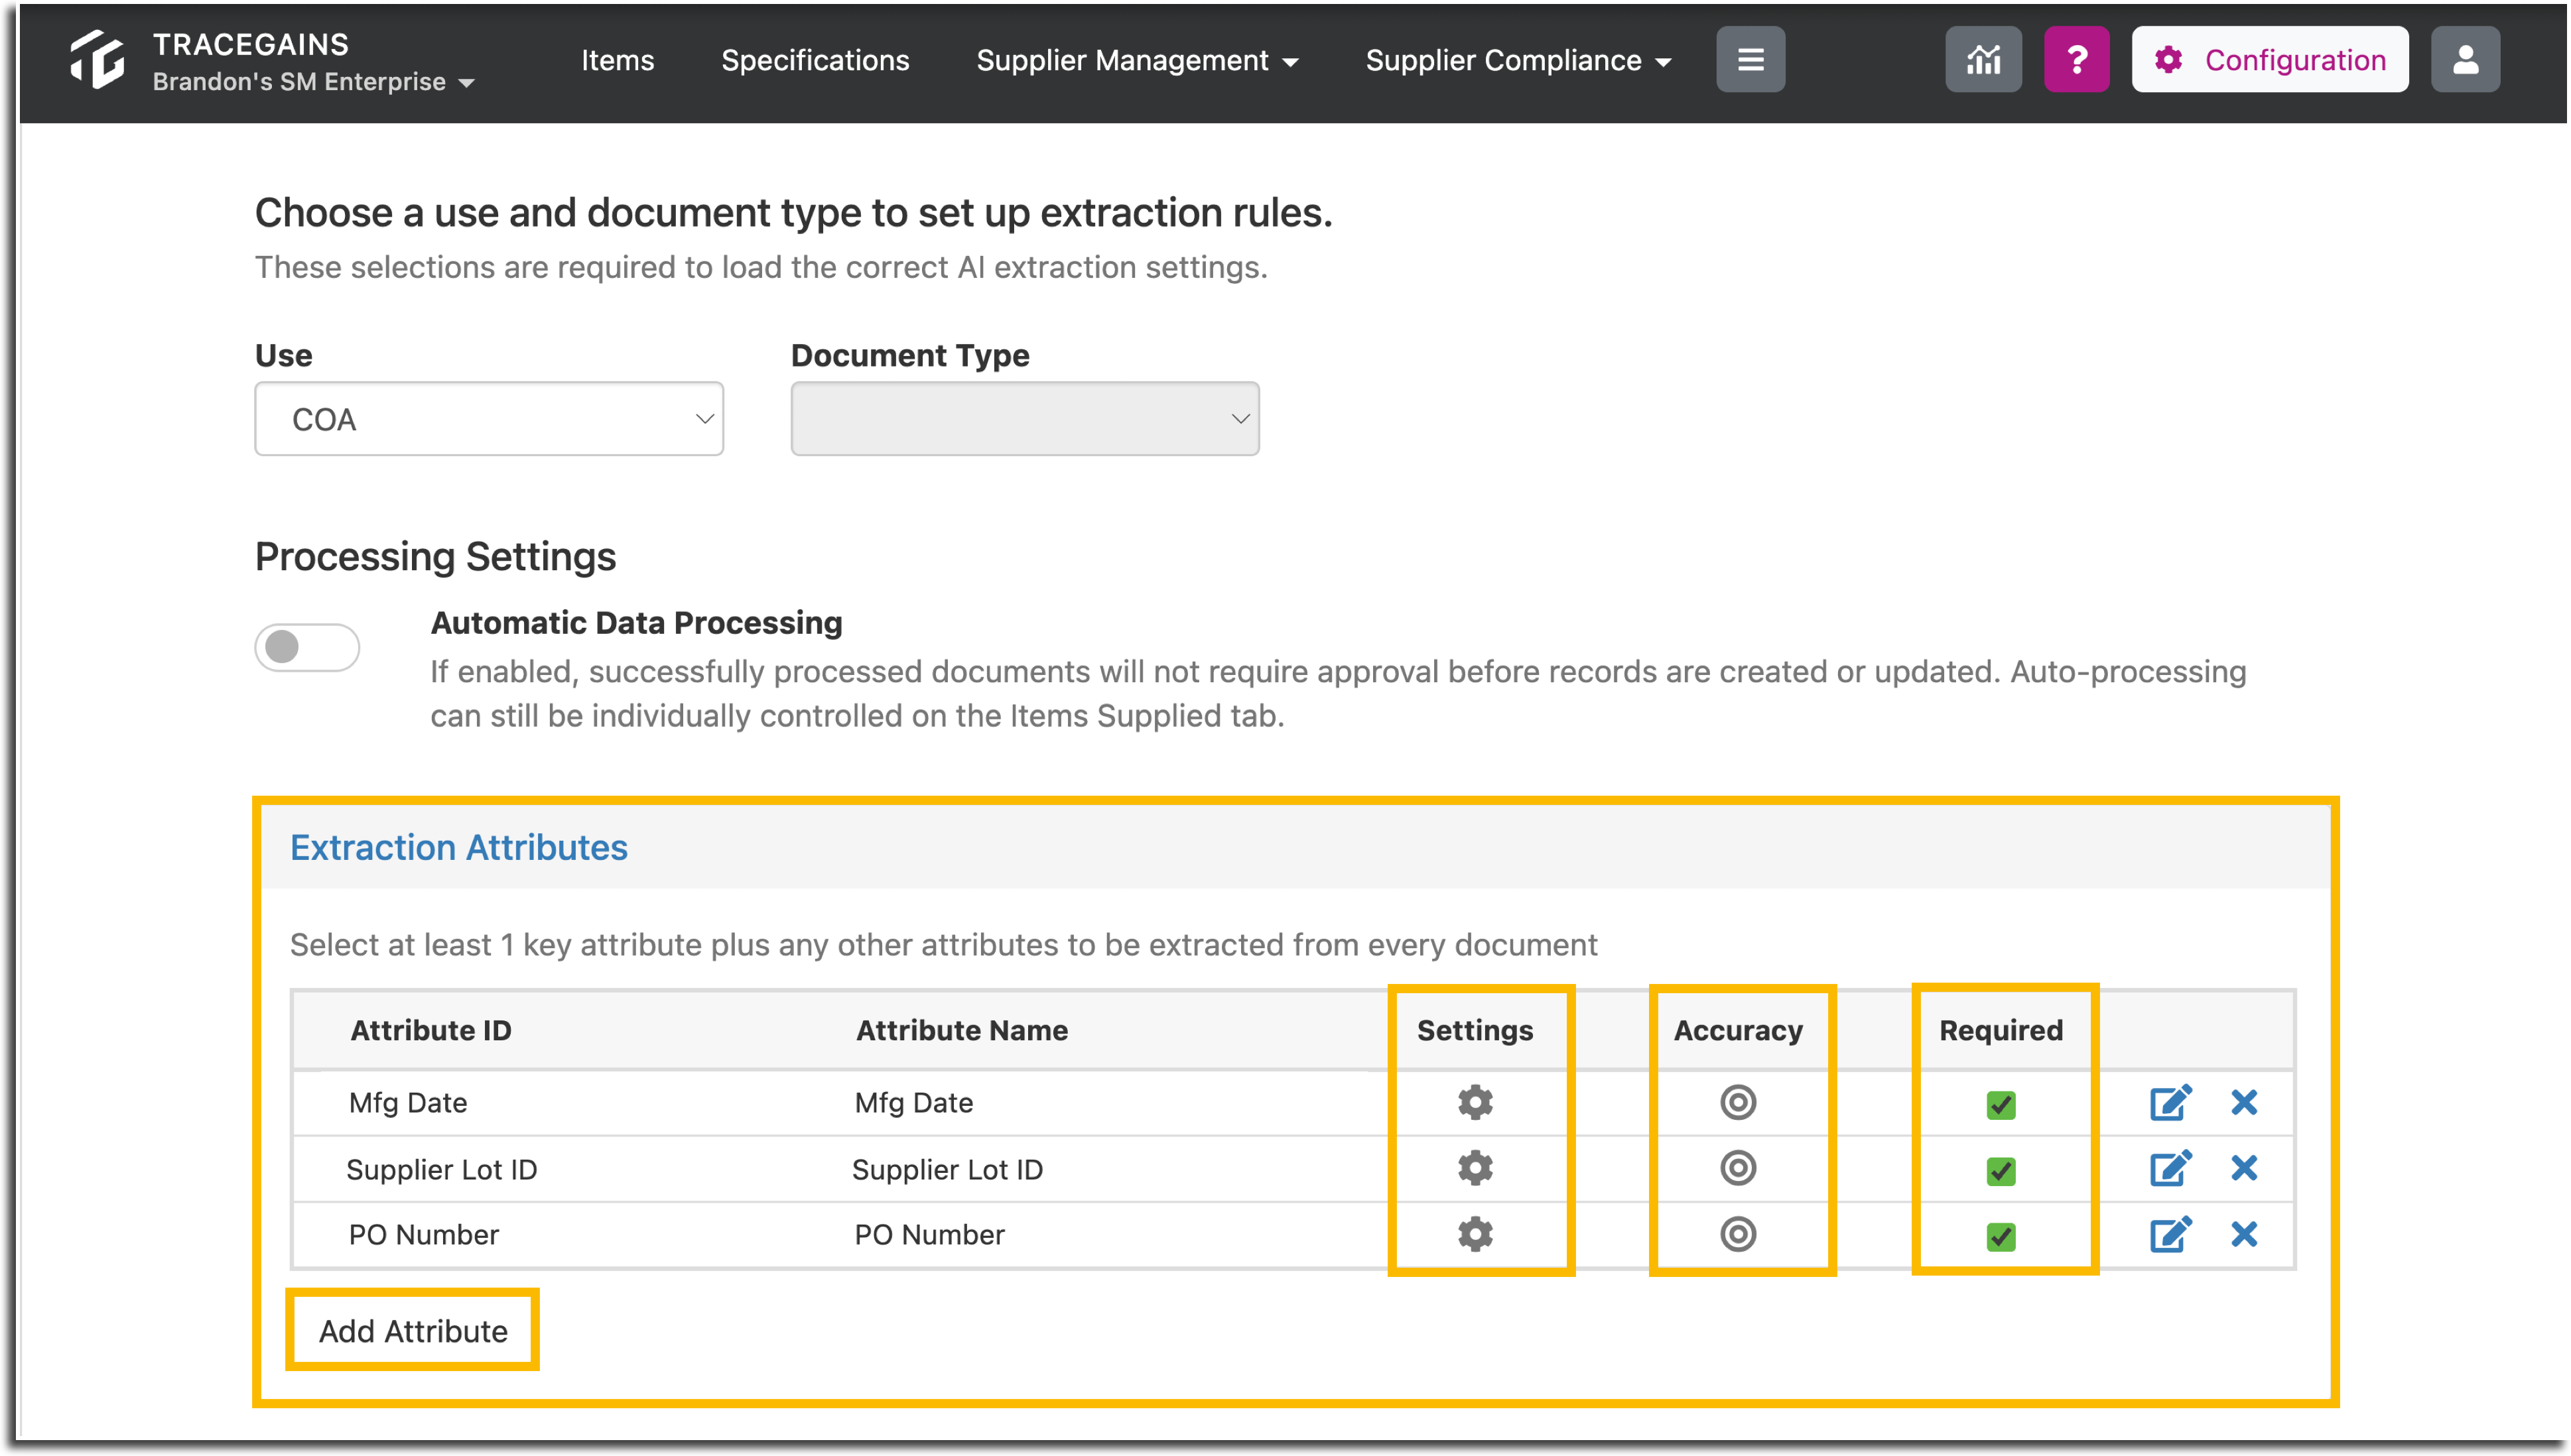Viewport: 2571px width, 1456px height.
Task: Click accuracy target icon for PO Number
Action: coord(1738,1234)
